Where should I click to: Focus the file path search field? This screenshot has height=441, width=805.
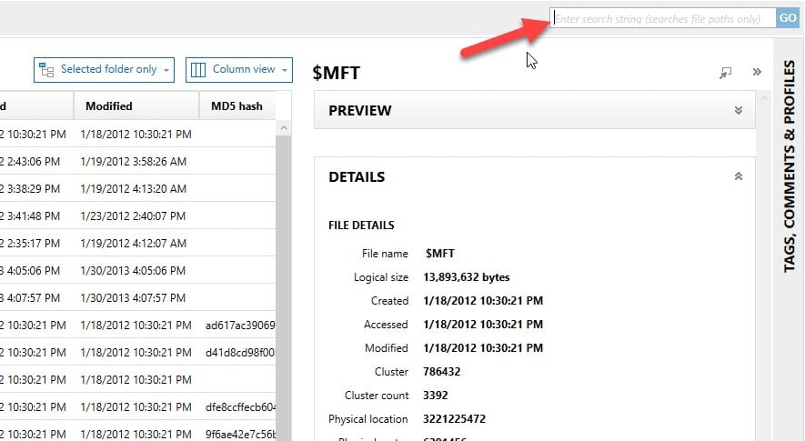pos(663,18)
